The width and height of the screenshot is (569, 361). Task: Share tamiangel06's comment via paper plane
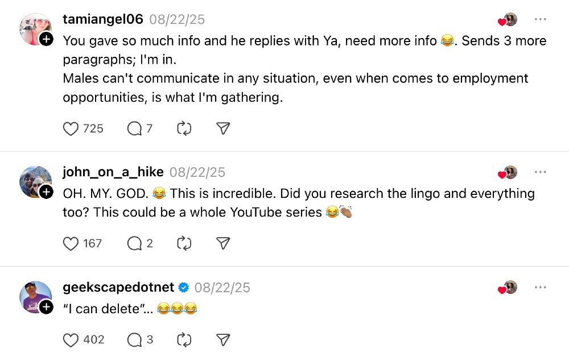(224, 129)
